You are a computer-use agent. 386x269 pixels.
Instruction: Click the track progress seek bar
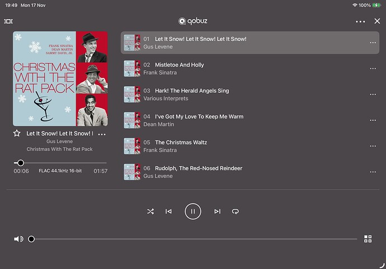pos(62,163)
